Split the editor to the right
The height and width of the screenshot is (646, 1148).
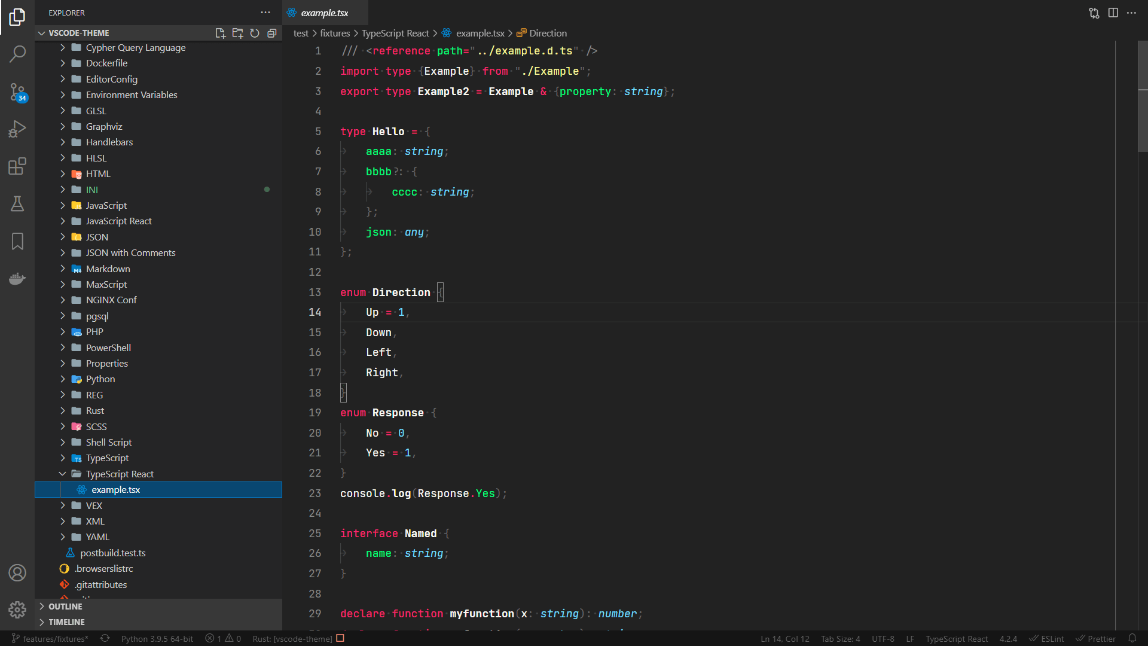(1113, 13)
